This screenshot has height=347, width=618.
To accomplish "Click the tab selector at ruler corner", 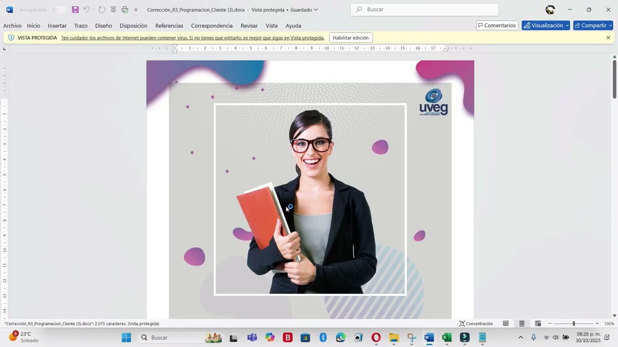I will pos(5,49).
